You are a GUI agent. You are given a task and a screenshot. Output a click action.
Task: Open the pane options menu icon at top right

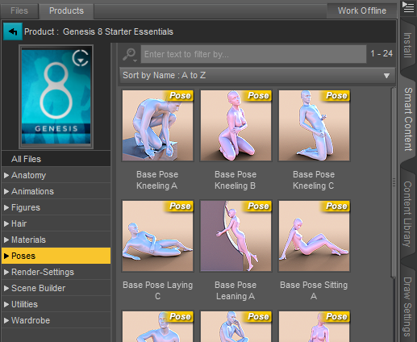tap(408, 7)
